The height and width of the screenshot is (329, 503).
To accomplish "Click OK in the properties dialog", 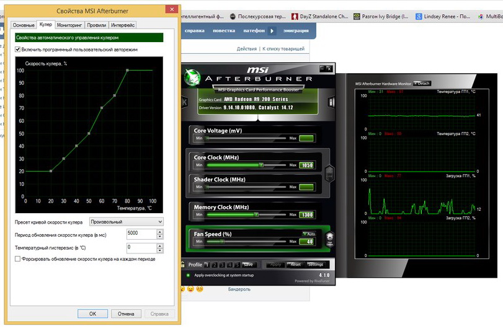I will (x=92, y=314).
